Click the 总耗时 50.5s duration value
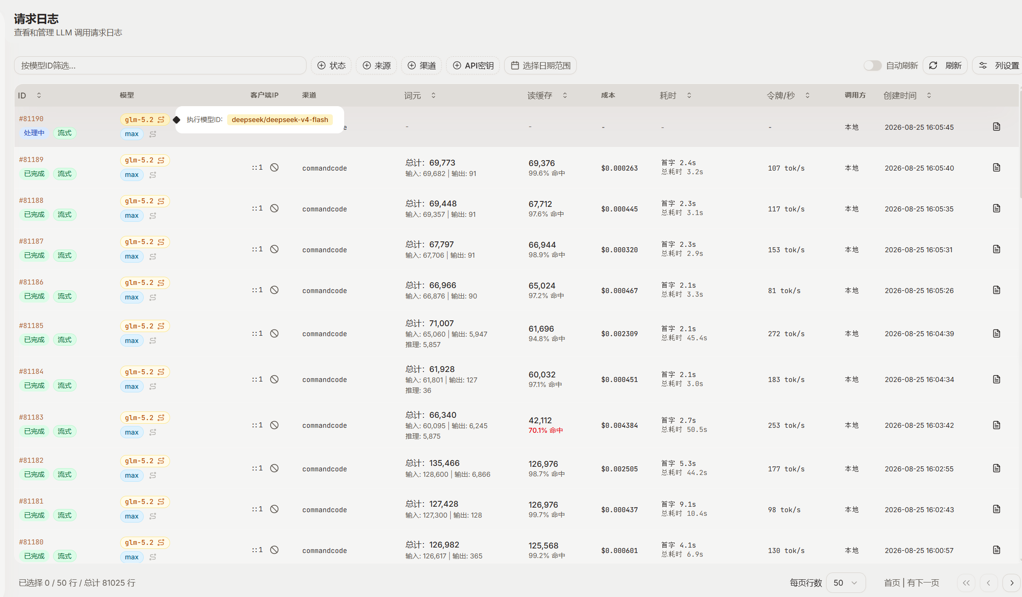The height and width of the screenshot is (597, 1022). click(x=684, y=430)
